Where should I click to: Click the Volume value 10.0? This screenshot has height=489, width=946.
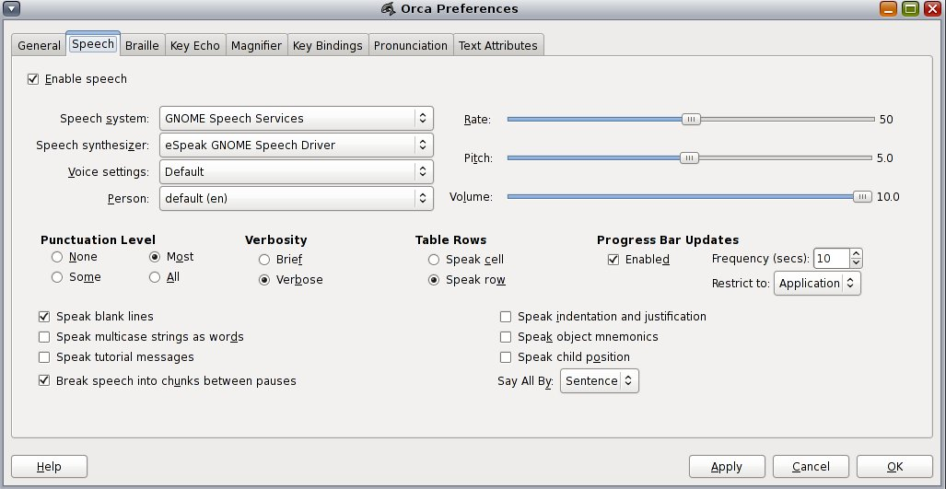(888, 196)
